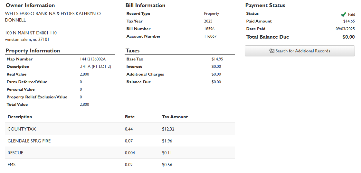The image size is (361, 173).
Task: Click the Paid Amount value $14.65
Action: point(349,21)
